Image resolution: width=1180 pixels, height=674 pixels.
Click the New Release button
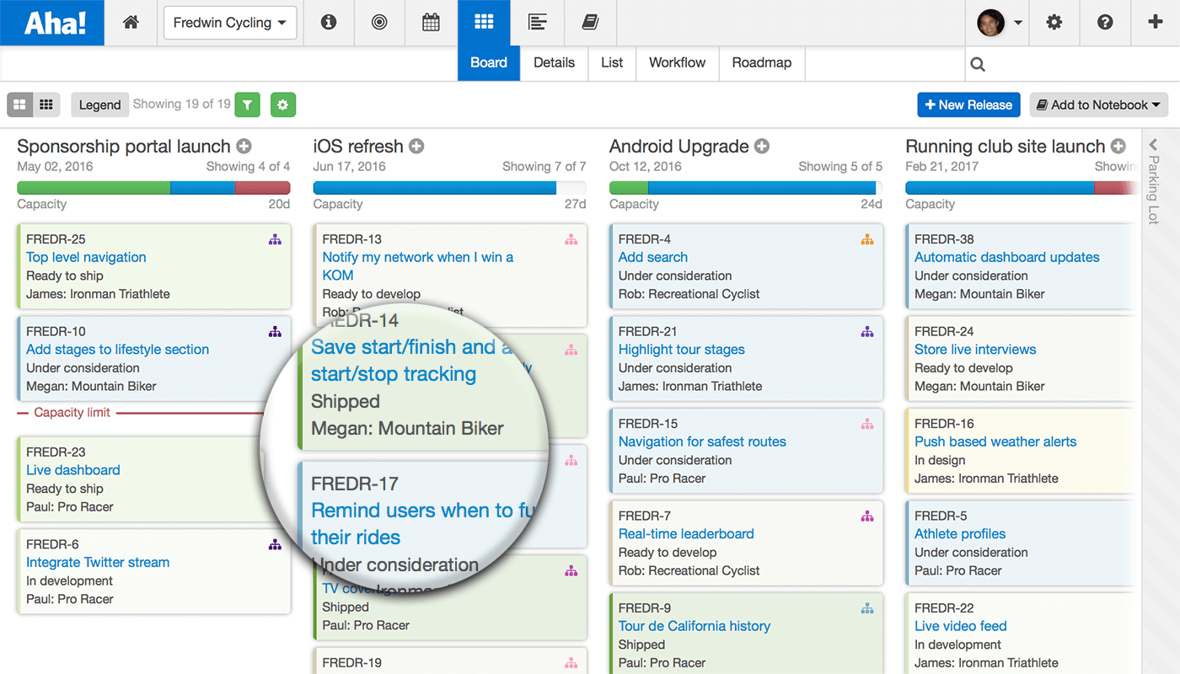coord(968,104)
